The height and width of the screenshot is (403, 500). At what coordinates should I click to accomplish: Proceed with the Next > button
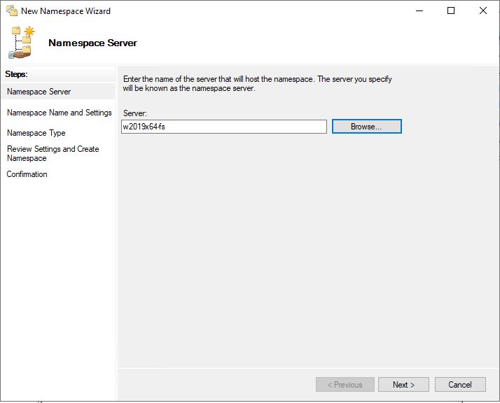pyautogui.click(x=403, y=385)
